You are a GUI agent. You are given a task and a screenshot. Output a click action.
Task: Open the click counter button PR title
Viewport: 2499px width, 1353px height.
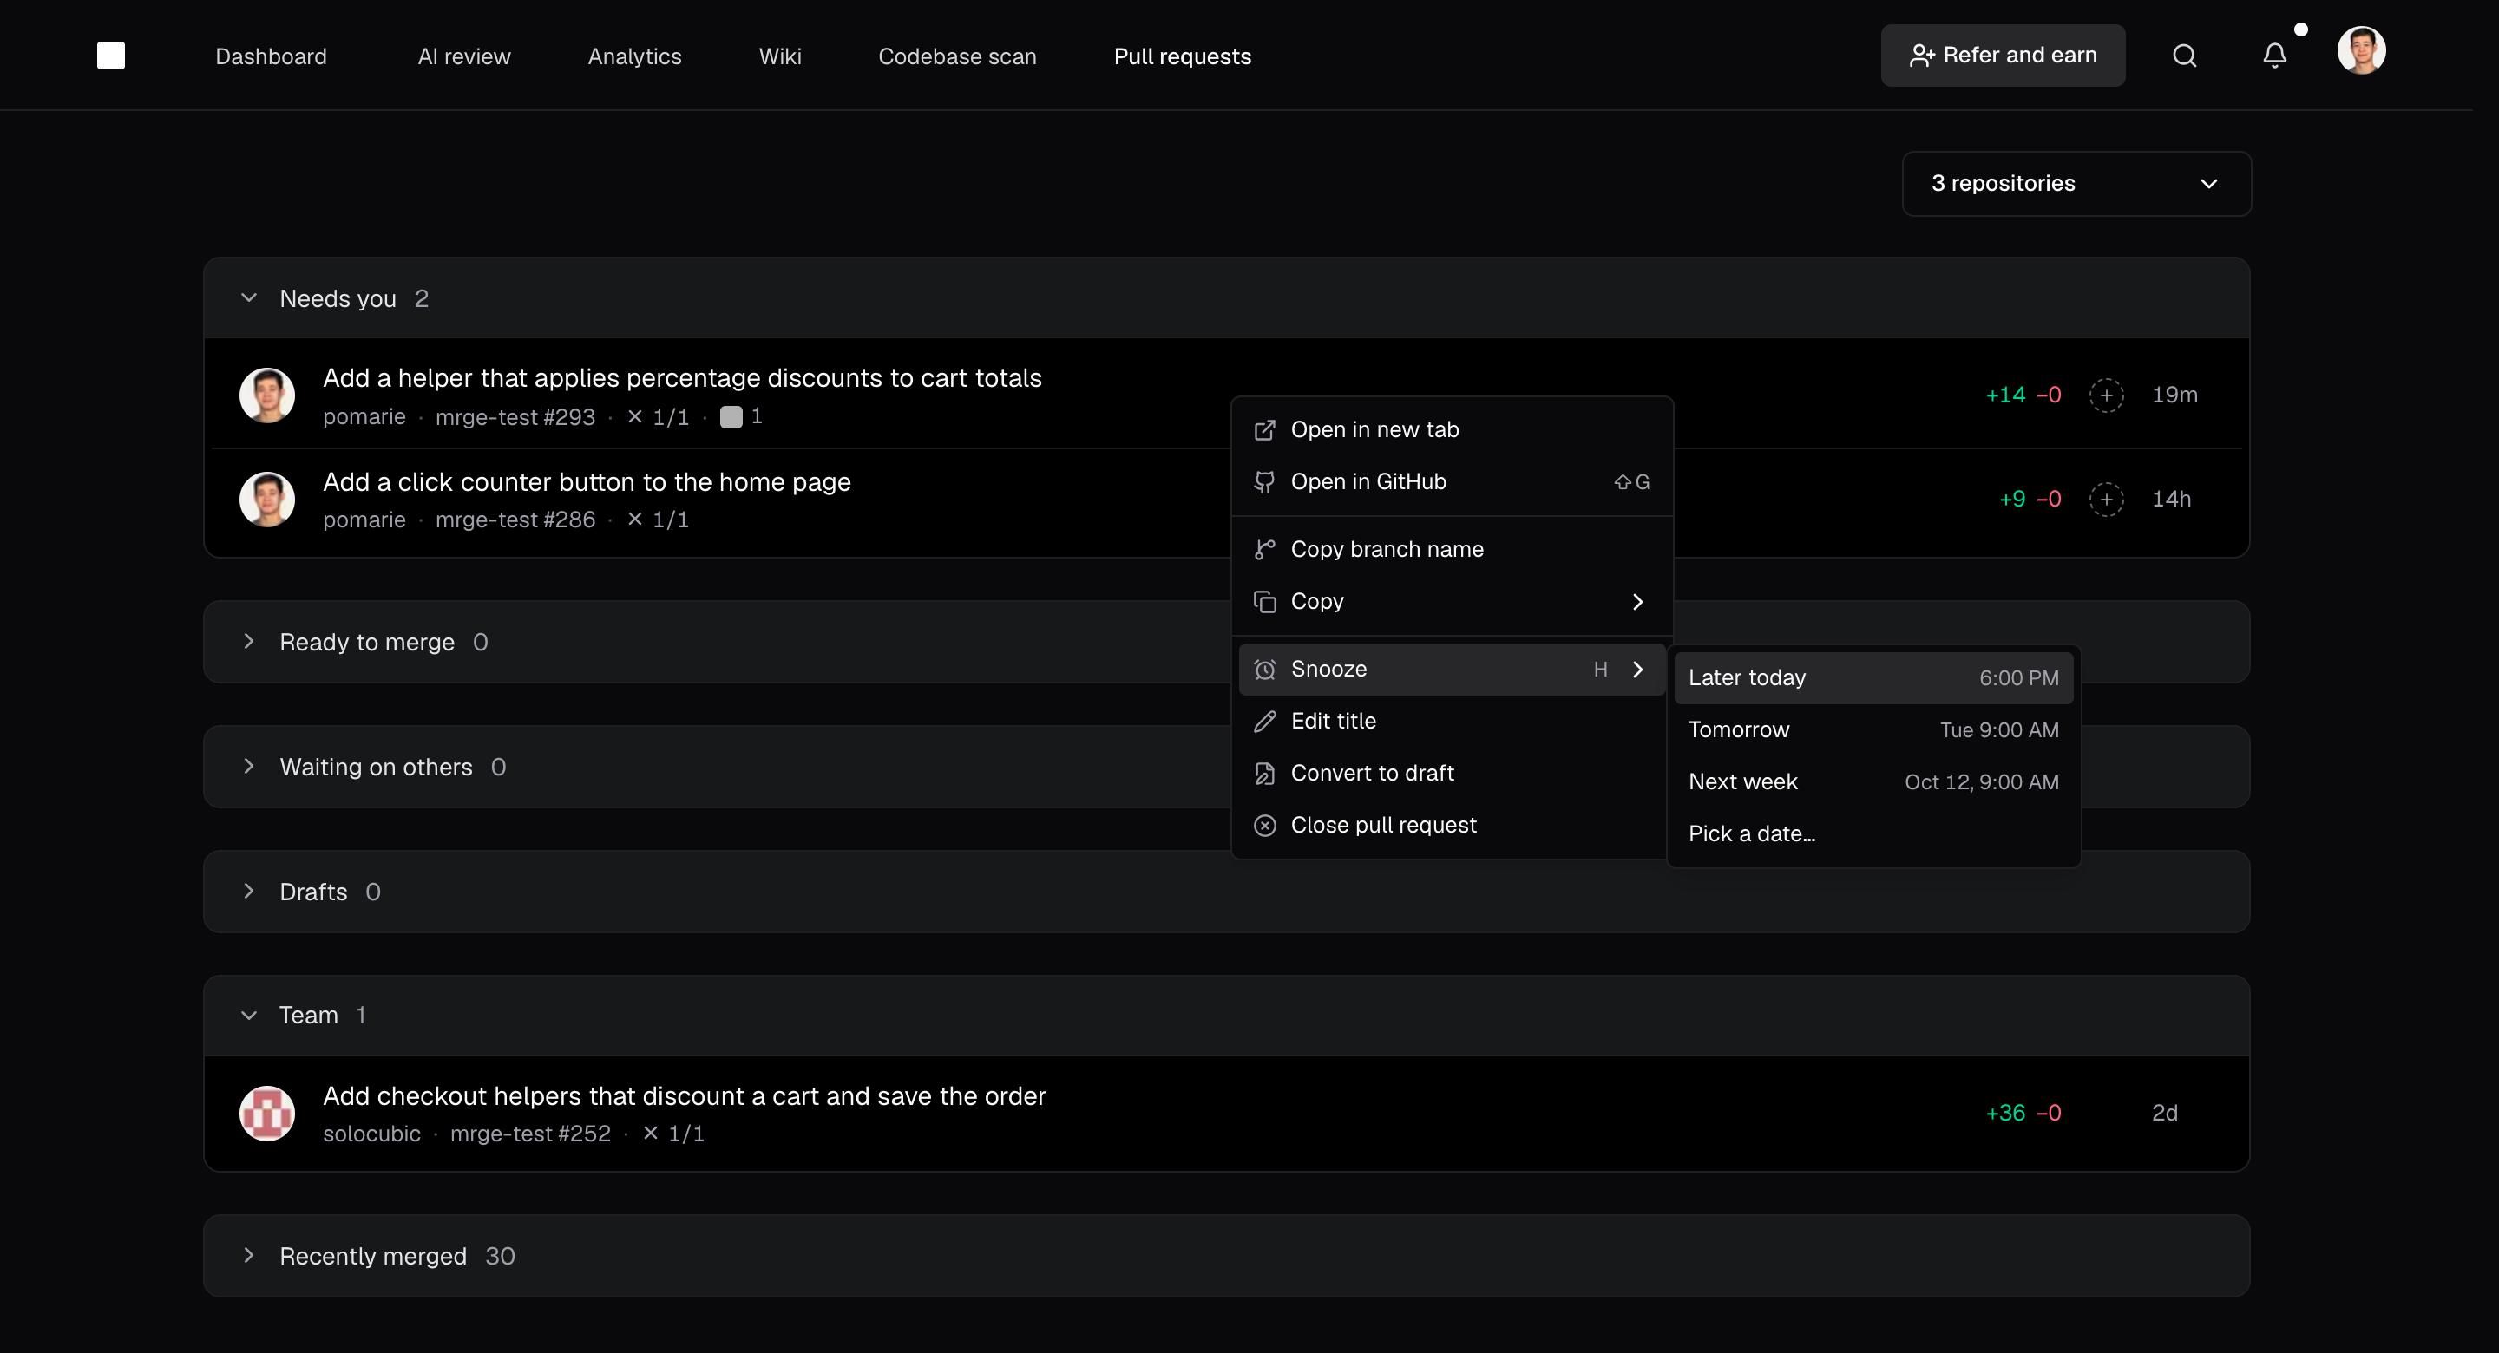(586, 482)
